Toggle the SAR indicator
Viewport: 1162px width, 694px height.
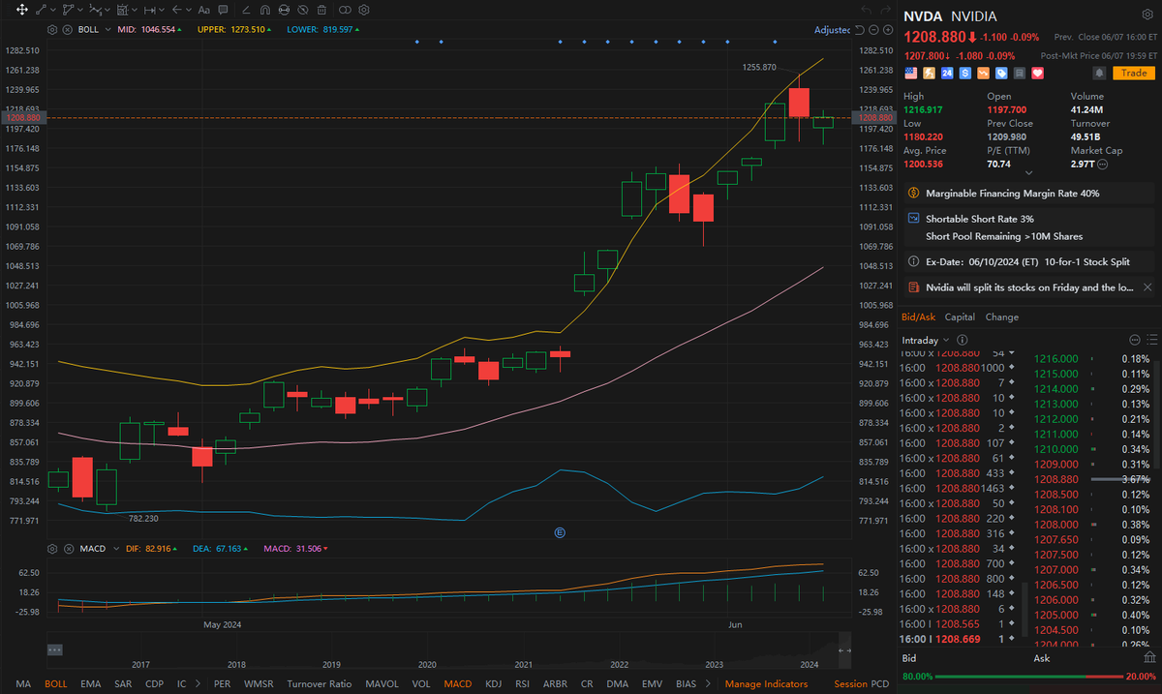pos(122,683)
